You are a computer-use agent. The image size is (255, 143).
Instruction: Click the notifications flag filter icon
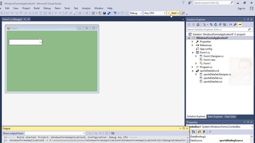pyautogui.click(x=183, y=3)
